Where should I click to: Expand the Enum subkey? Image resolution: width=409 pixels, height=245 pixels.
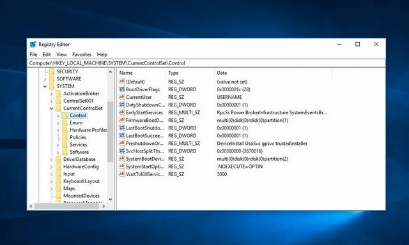click(x=58, y=123)
